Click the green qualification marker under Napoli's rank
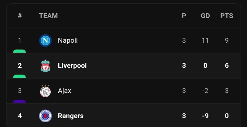Image resolution: width=247 pixels, height=127 pixels. pos(19,51)
